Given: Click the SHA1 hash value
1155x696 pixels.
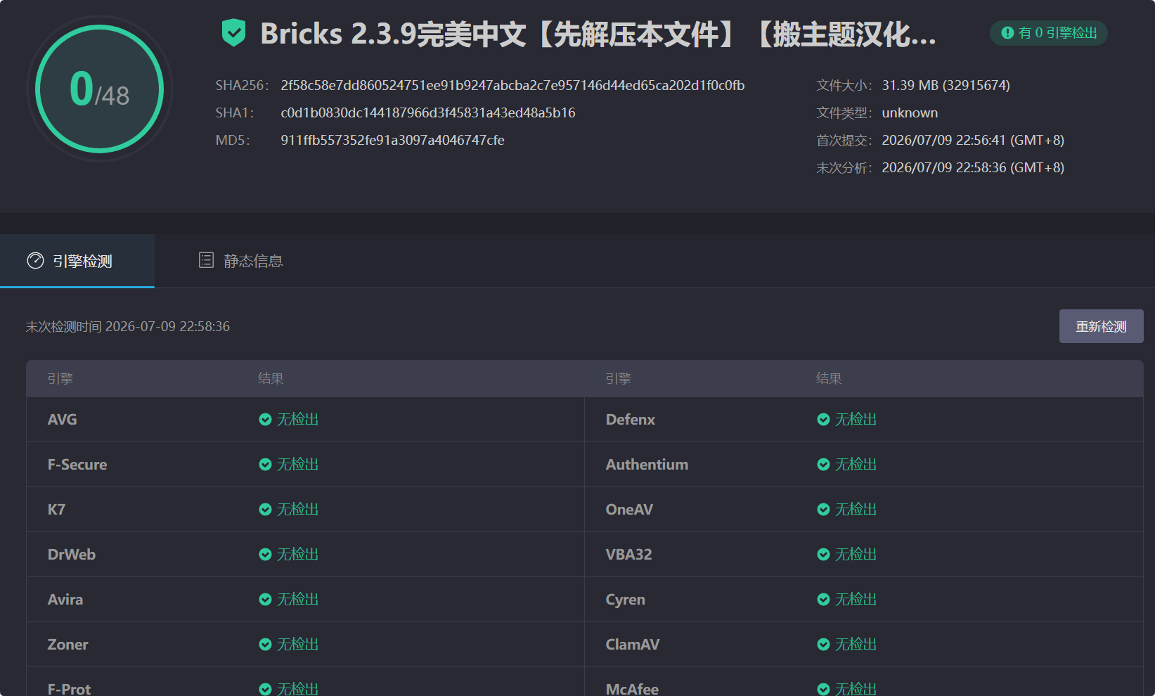Looking at the screenshot, I should pyautogui.click(x=428, y=112).
